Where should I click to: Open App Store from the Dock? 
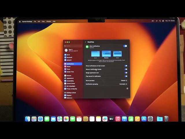(x=144, y=119)
